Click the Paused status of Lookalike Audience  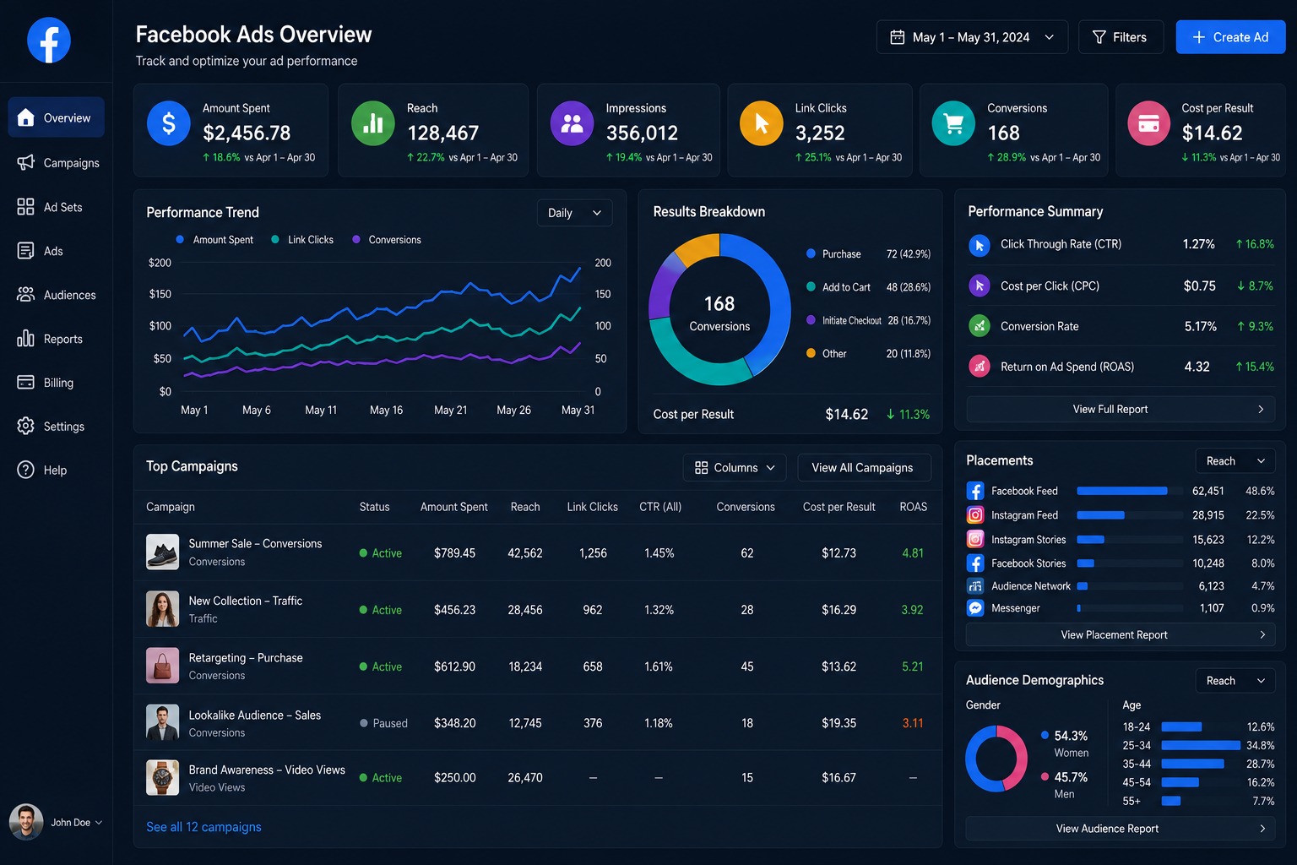click(x=383, y=723)
